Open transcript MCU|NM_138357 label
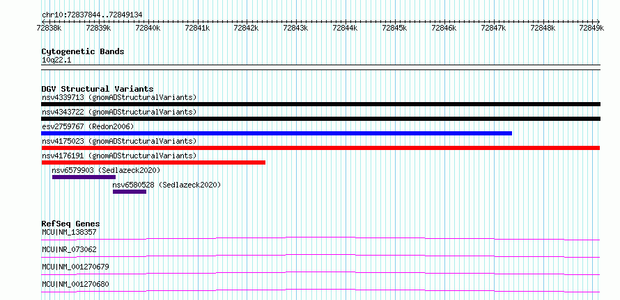This screenshot has height=300, width=620. 69,232
